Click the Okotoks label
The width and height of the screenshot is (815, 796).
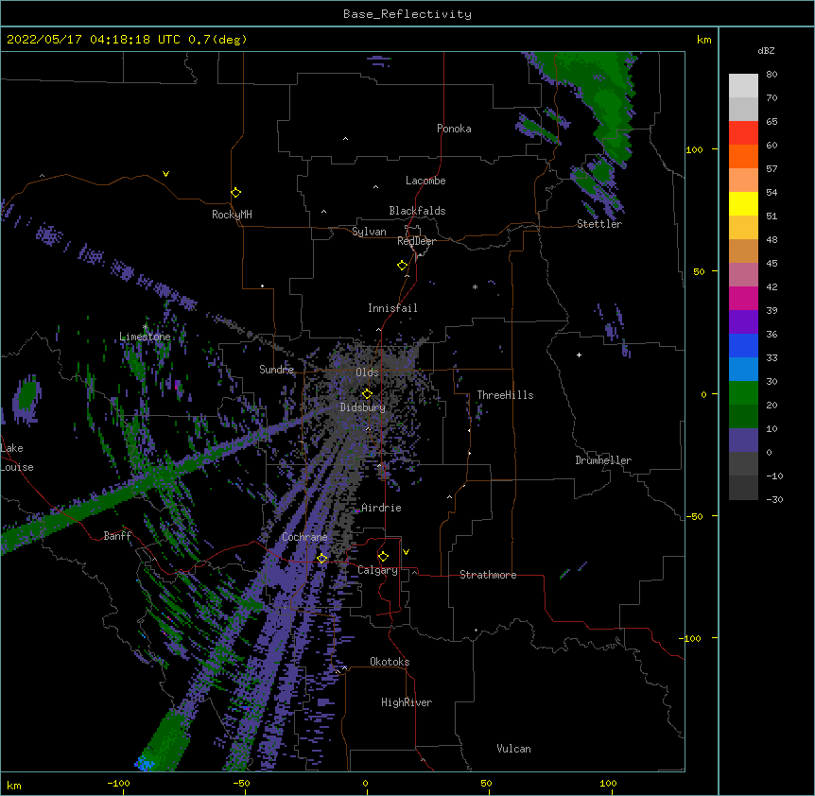[x=390, y=662]
